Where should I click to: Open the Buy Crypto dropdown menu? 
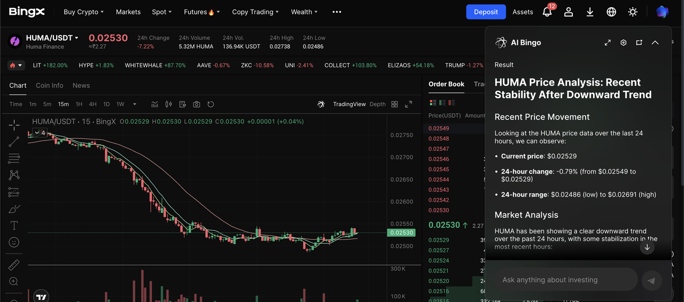[x=83, y=12]
